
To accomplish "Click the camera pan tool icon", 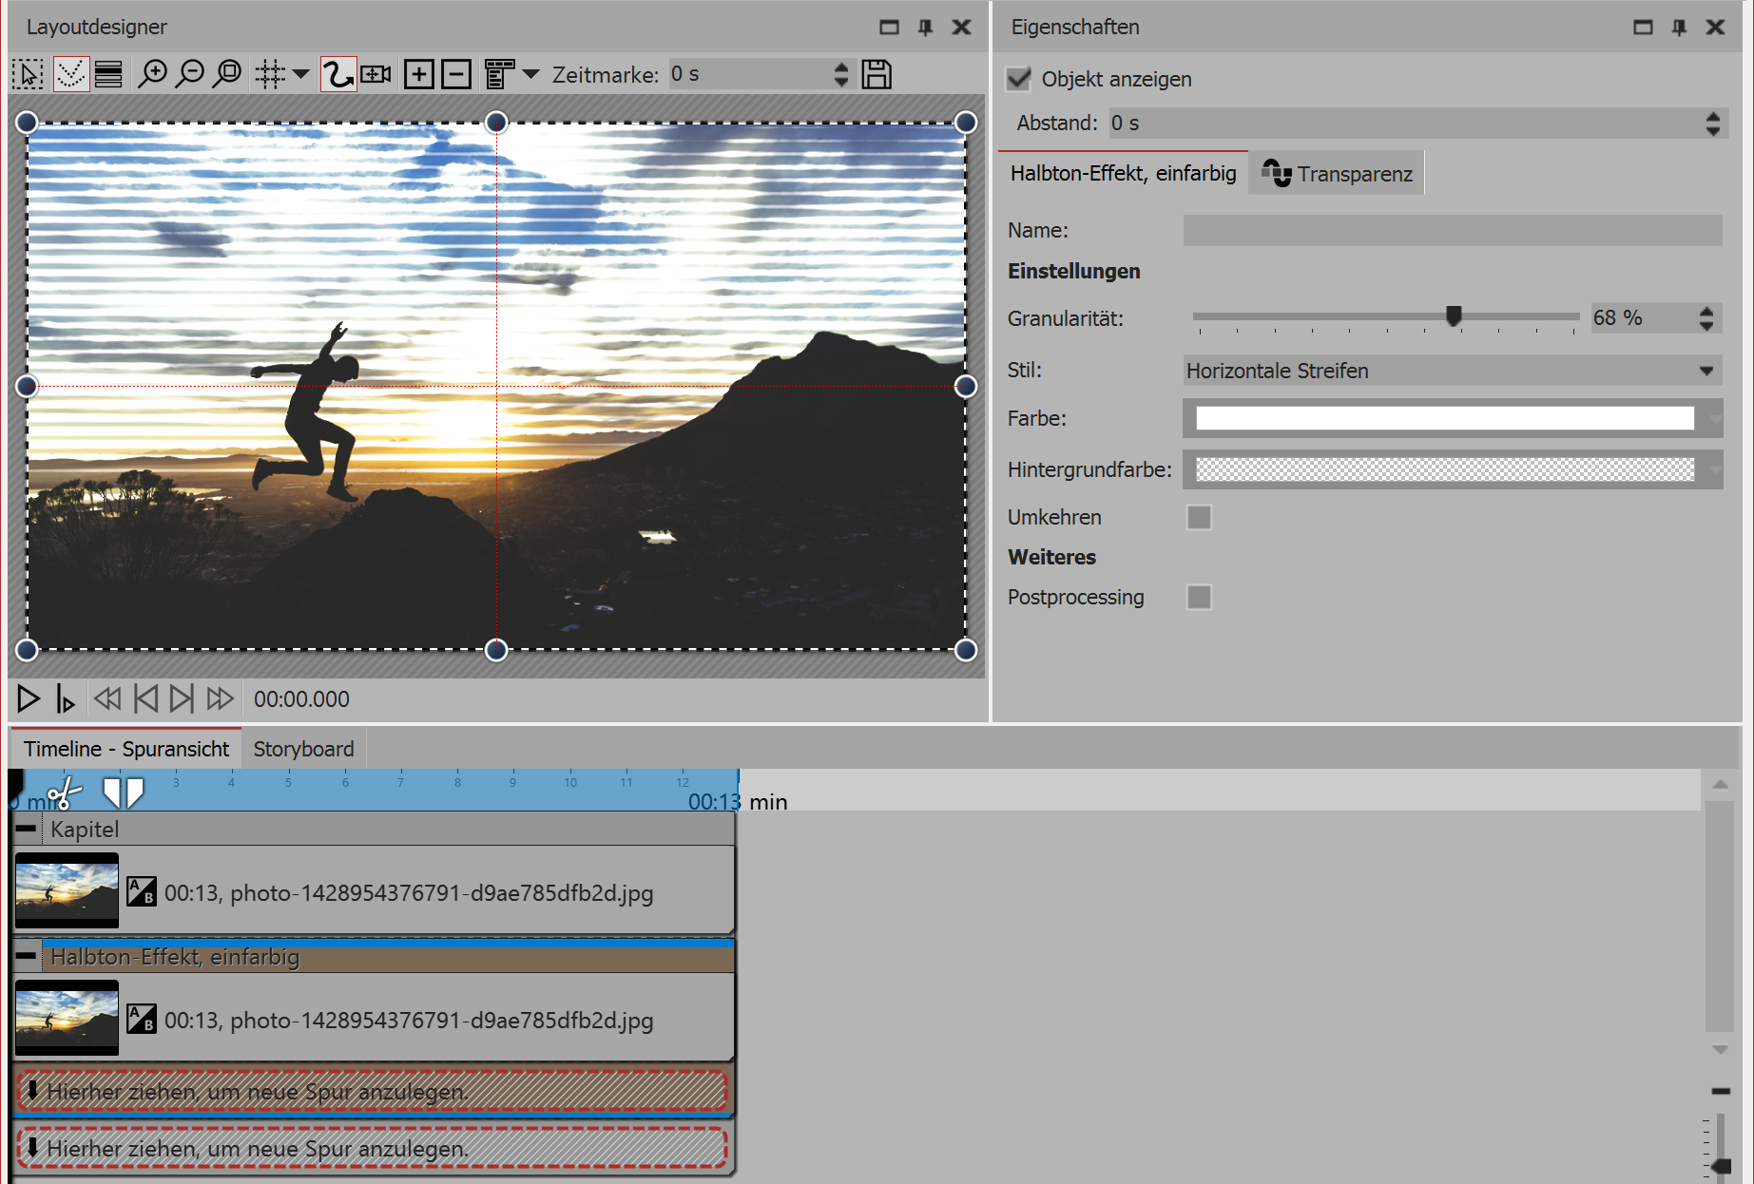I will tap(376, 74).
